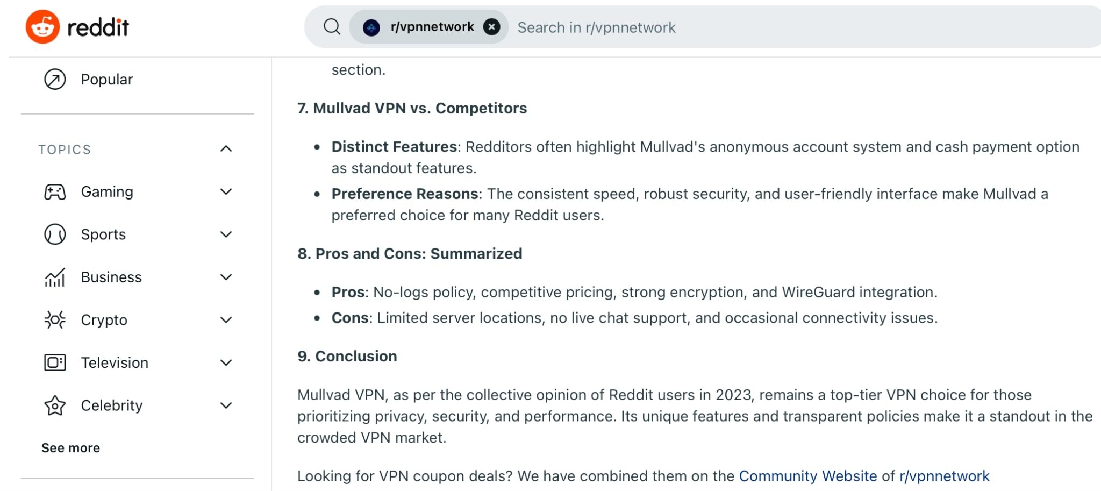Open the Gaming topic
This screenshot has width=1101, height=491.
coord(107,192)
